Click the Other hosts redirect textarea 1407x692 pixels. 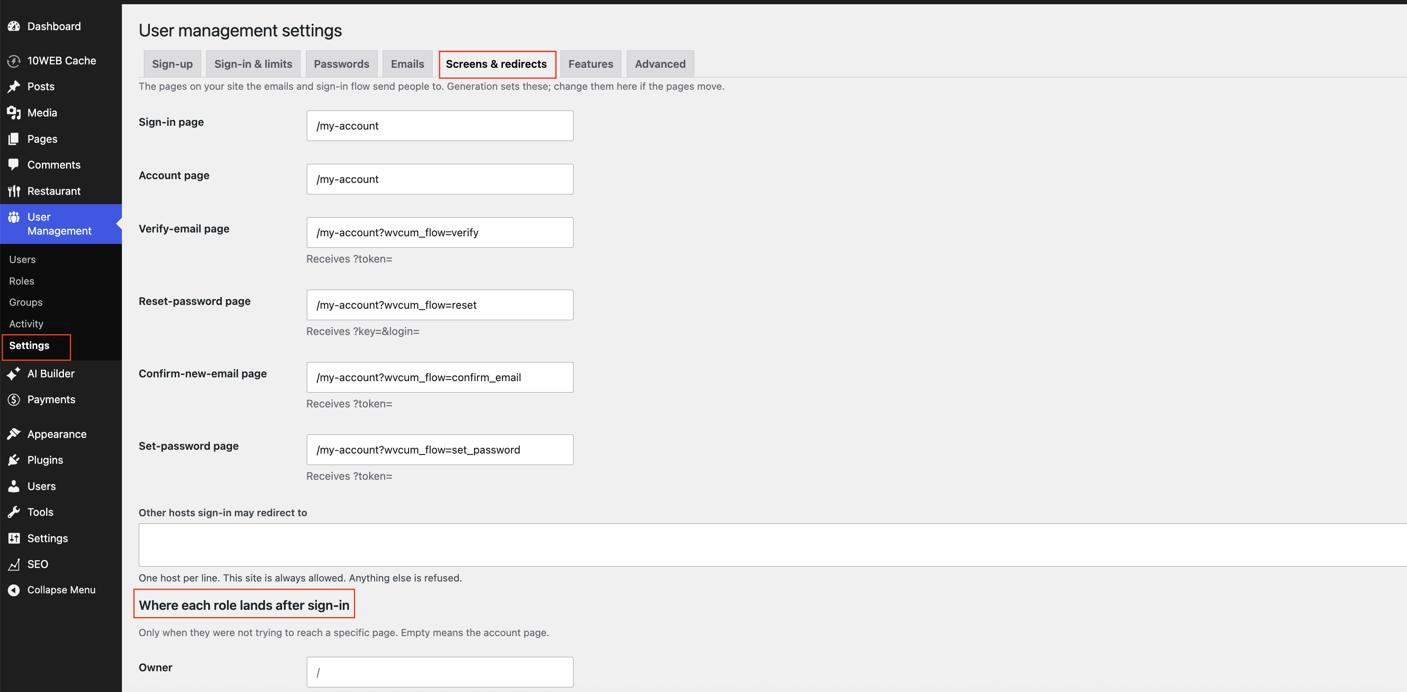[772, 545]
